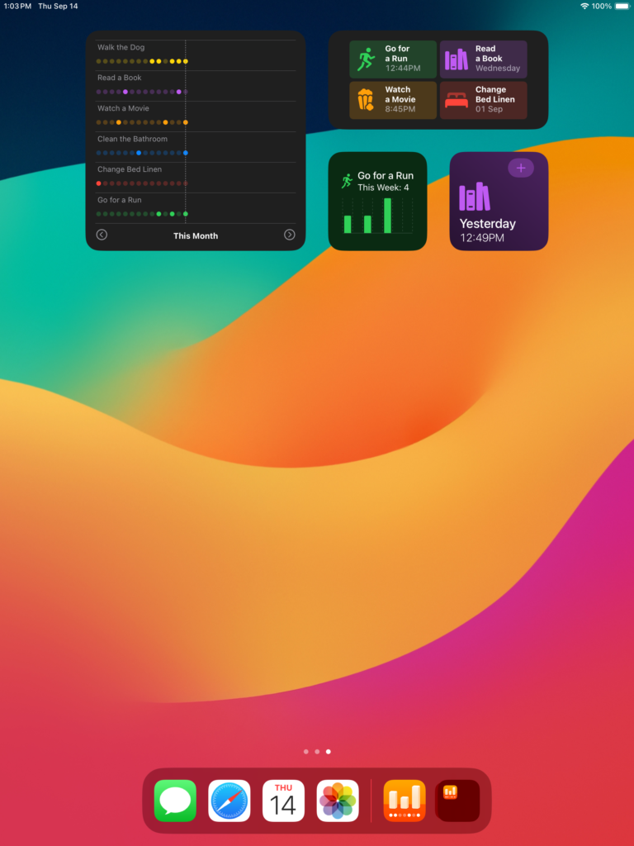Tap the Wi-Fi icon in the status bar
634x846 pixels.
coord(584,7)
